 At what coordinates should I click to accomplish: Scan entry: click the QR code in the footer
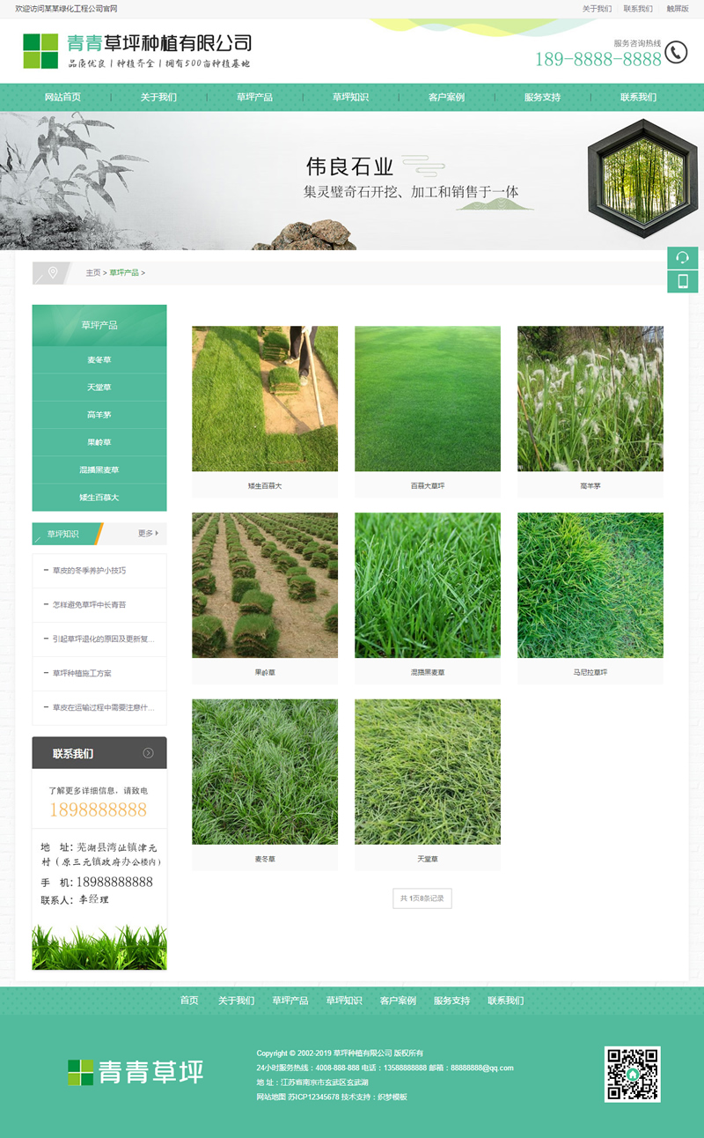pyautogui.click(x=632, y=1075)
